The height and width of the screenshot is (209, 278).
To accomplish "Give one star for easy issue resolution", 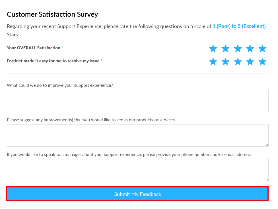I will (x=213, y=62).
